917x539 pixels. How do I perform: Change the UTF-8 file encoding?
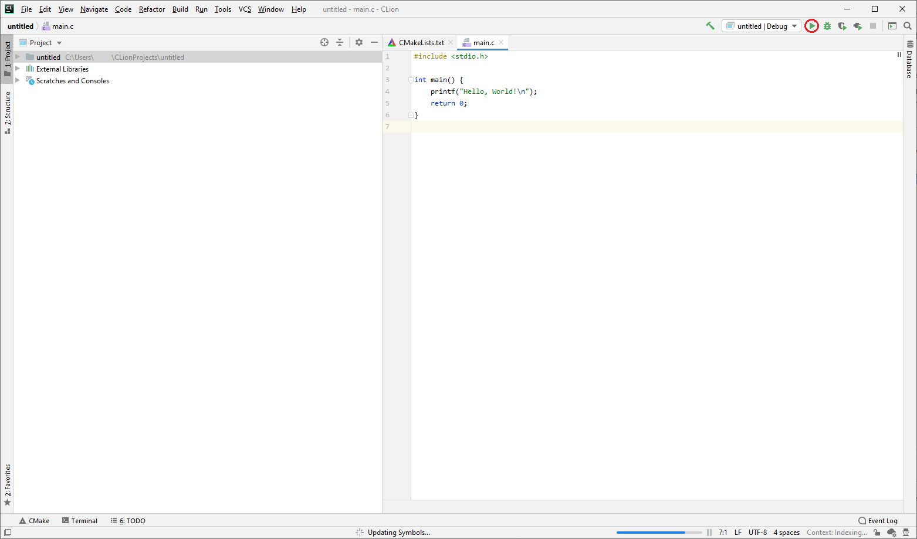coord(757,533)
